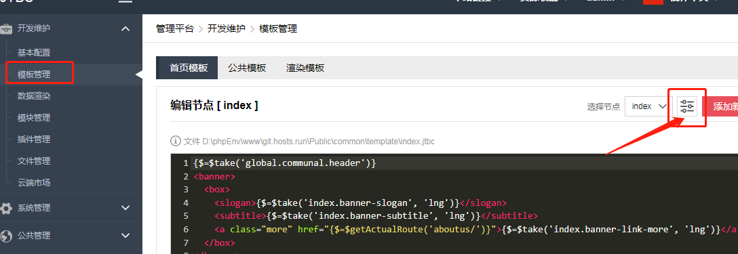Viewport: 738px width, 254px height.
Task: Collapse the 开发维护 sidebar section chevron
Action: (x=125, y=28)
